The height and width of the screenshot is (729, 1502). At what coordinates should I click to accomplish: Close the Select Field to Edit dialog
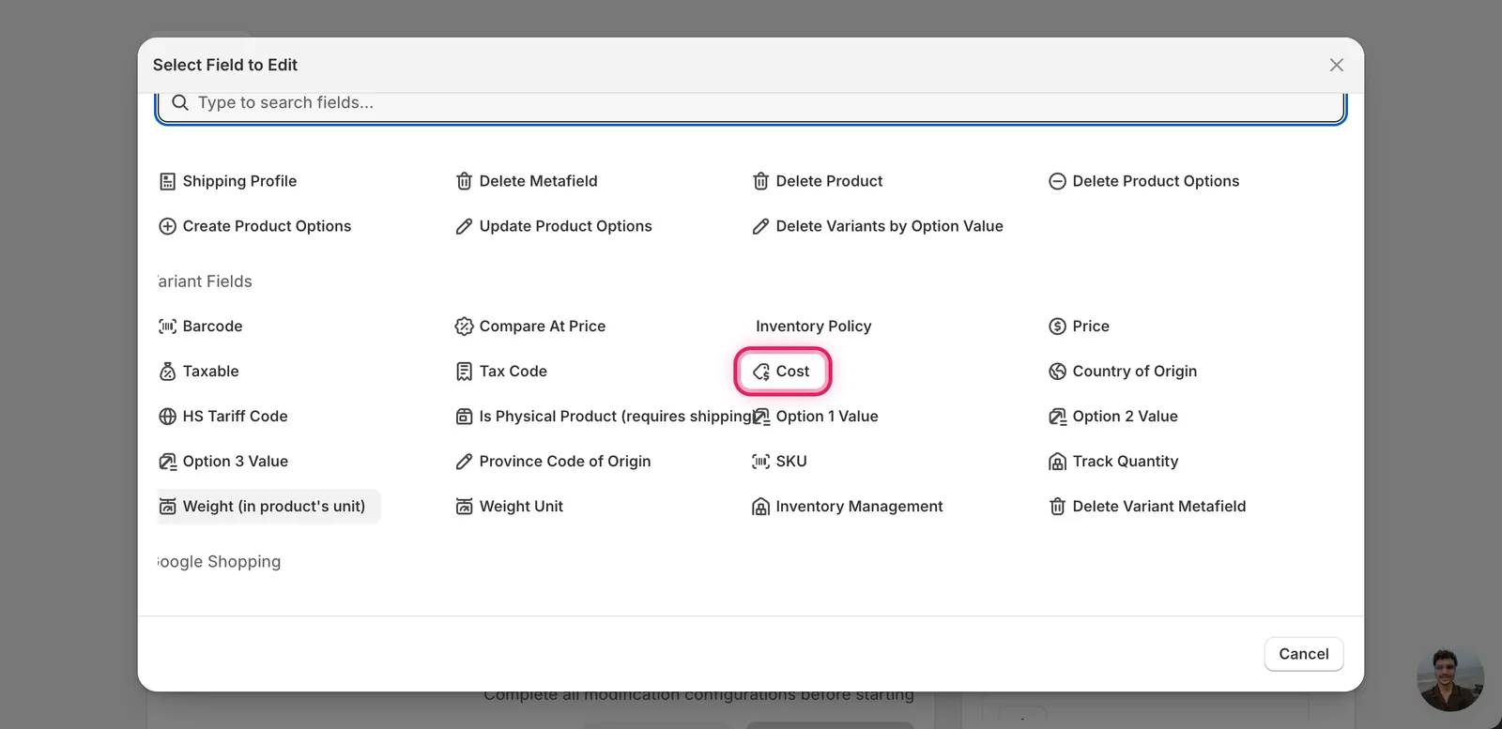coord(1337,65)
